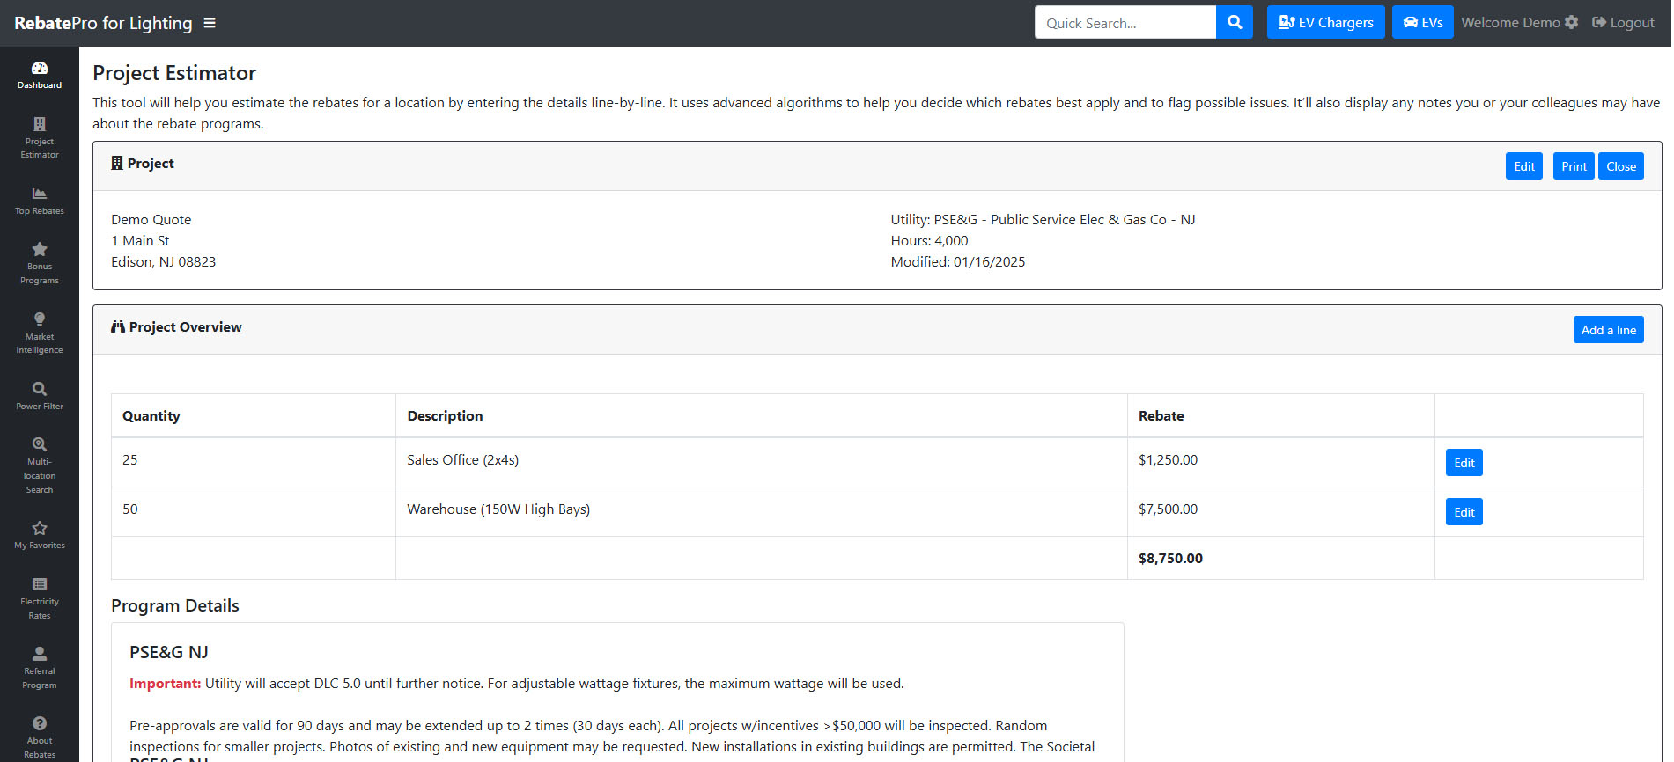
Task: Click the Logout link
Action: click(x=1623, y=22)
